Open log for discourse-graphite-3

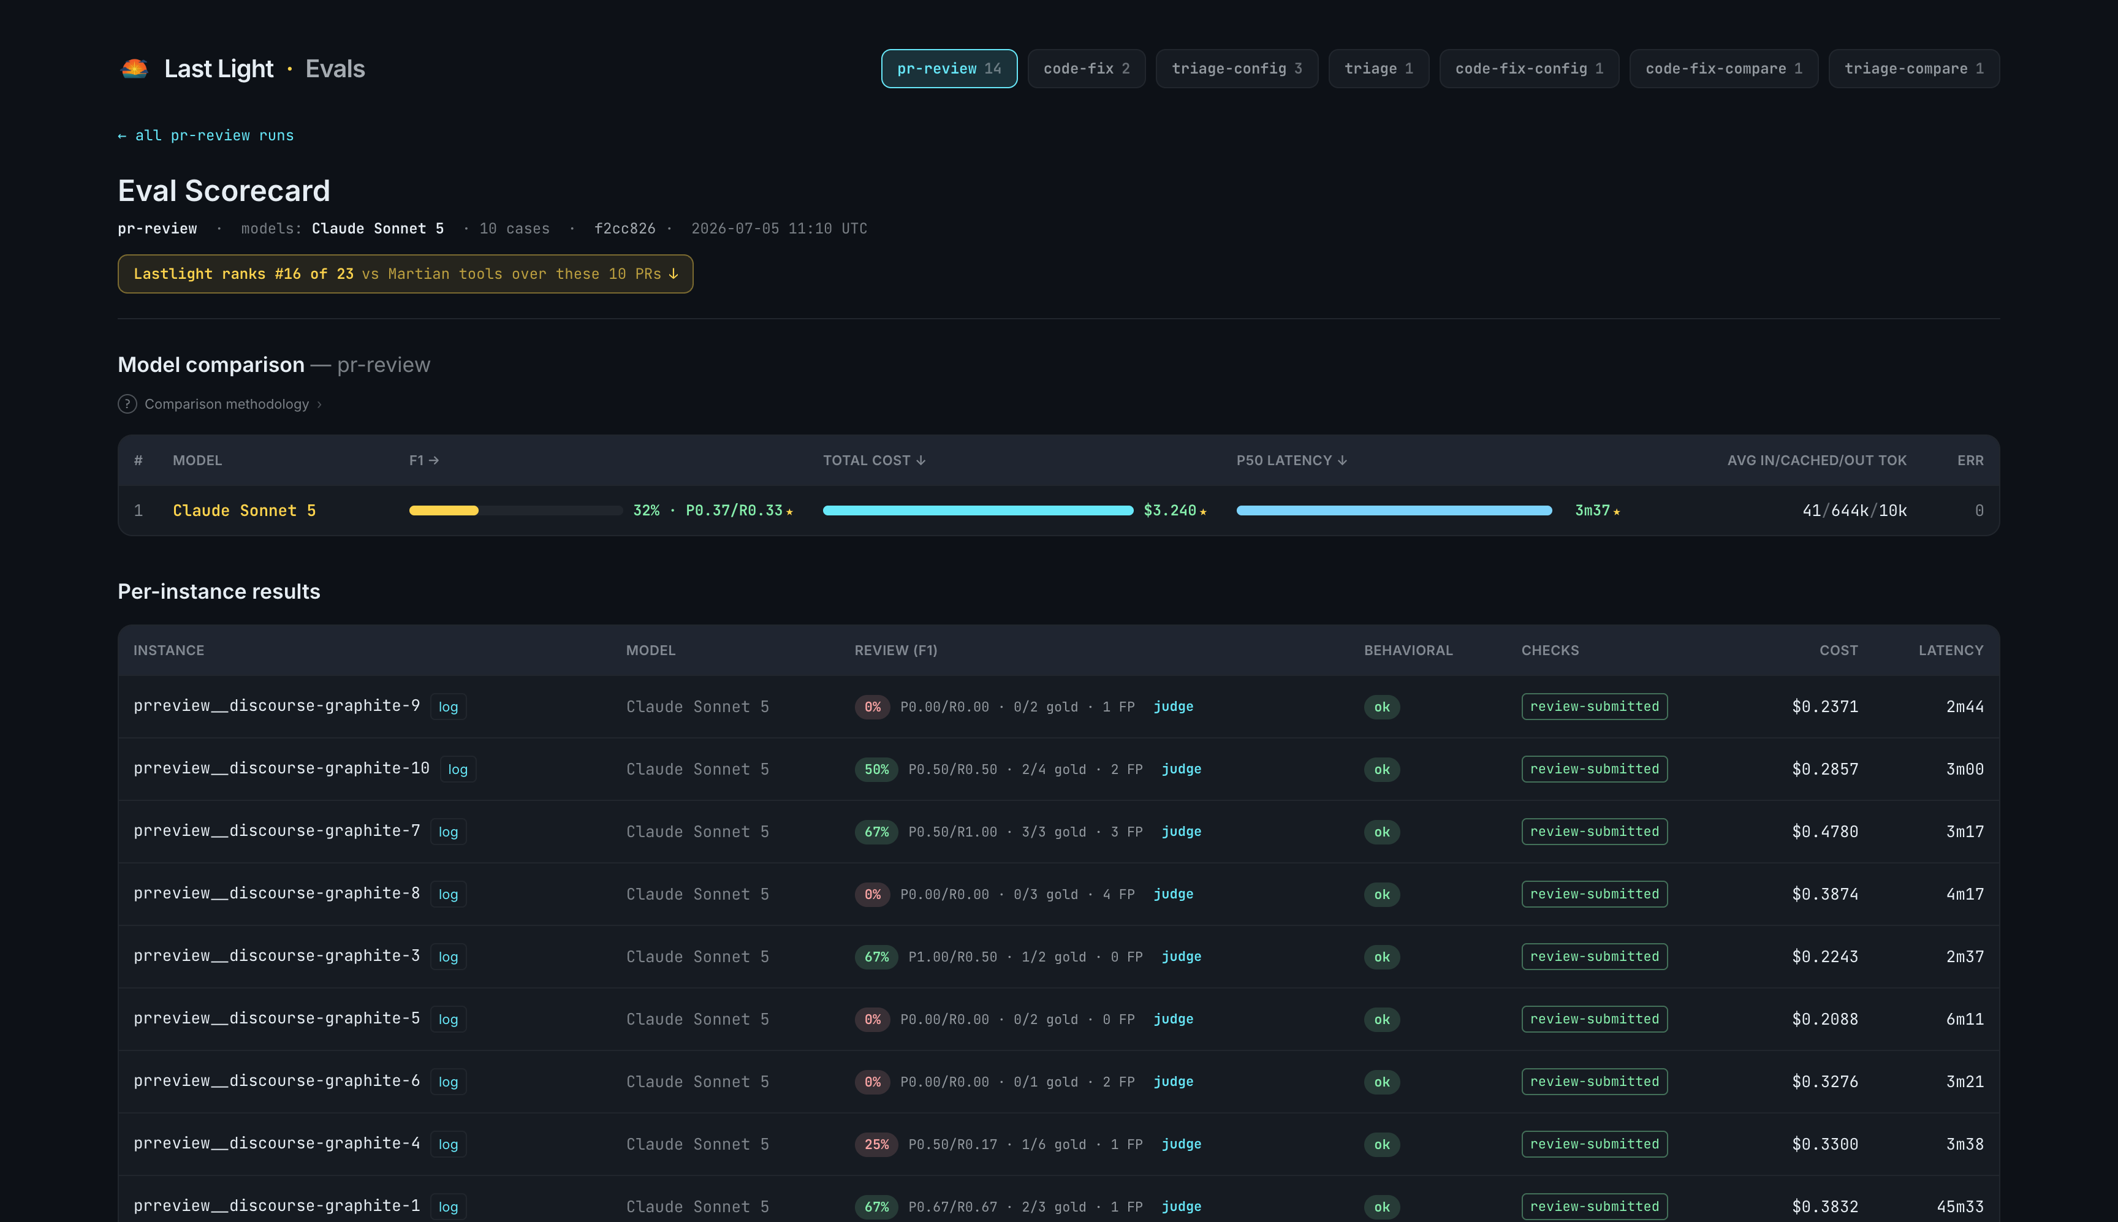coord(448,957)
